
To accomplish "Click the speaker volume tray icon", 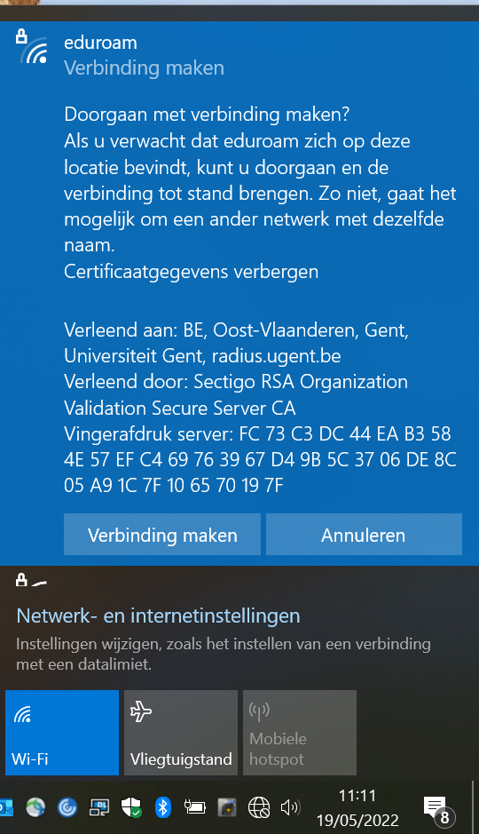I will click(290, 807).
